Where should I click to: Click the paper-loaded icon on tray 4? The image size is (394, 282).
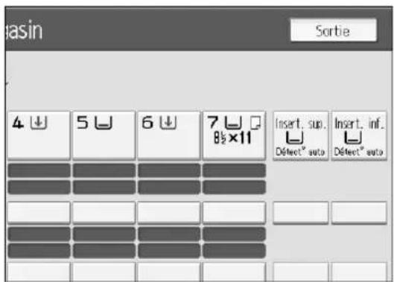(39, 123)
